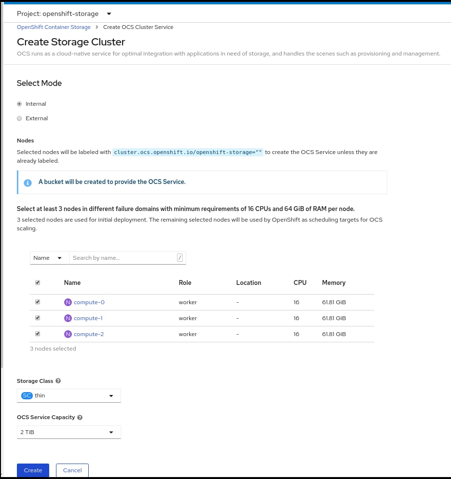
Task: Click the slash shortcut icon in search box
Action: (180, 257)
